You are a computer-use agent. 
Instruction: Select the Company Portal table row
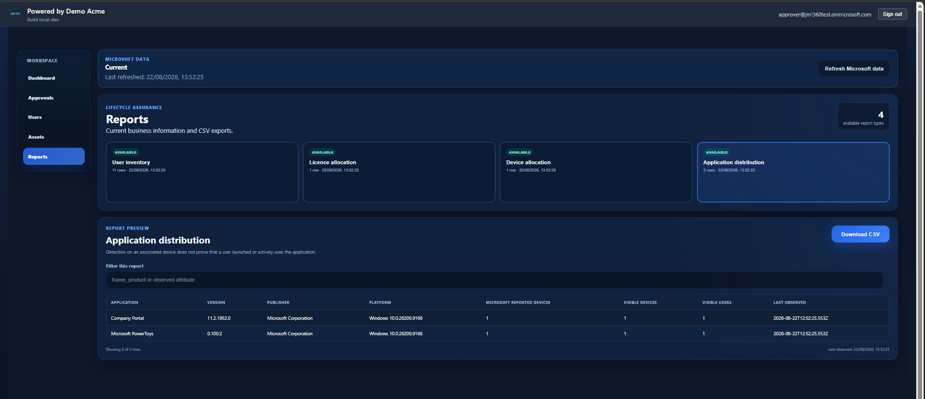point(497,318)
